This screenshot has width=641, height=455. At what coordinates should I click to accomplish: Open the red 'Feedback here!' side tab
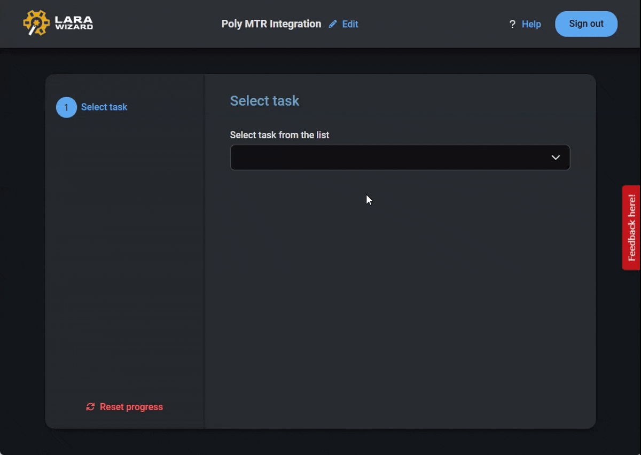point(631,227)
